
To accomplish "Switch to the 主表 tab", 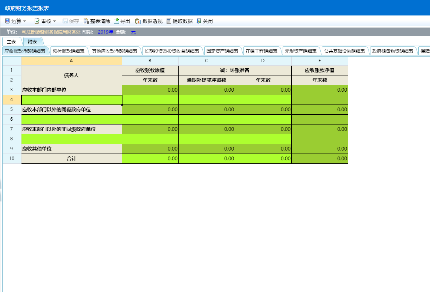I will 12,41.
